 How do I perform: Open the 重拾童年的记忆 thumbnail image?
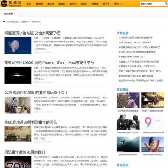18,134
